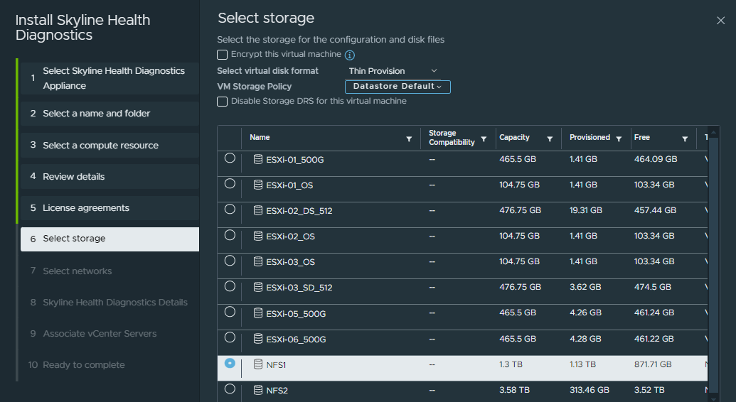Select the ESXi-02_DS_512 datastore radio button
The height and width of the screenshot is (402, 736).
[230, 210]
